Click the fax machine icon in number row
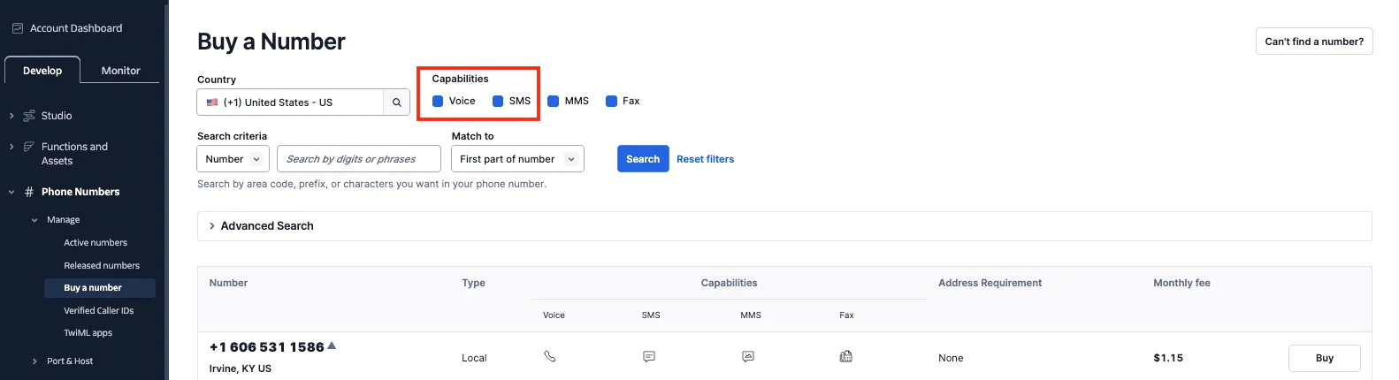 [x=846, y=357]
